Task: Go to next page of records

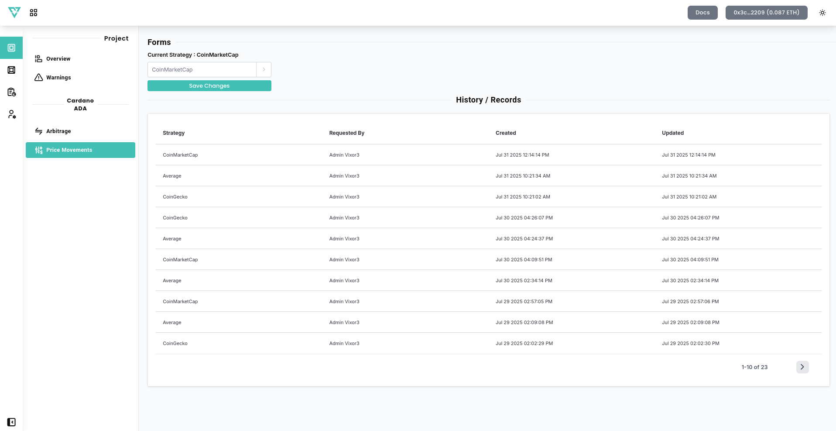Action: click(802, 367)
